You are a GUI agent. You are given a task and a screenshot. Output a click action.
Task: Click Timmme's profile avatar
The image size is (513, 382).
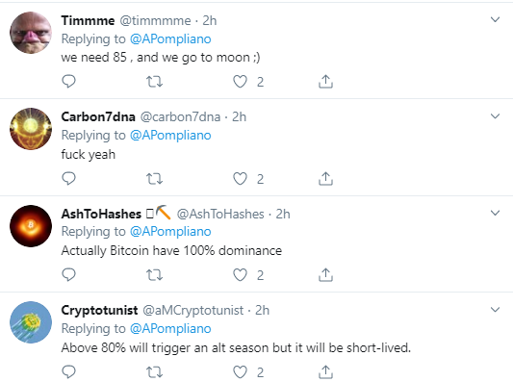[31, 33]
